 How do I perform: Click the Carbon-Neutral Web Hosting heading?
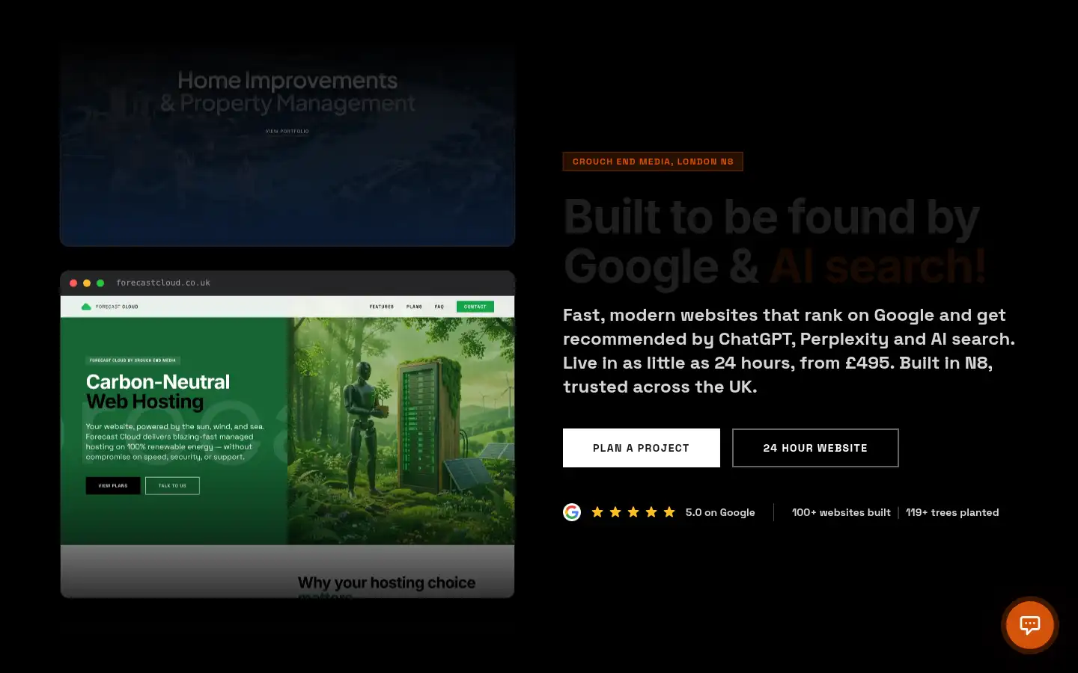pos(158,392)
